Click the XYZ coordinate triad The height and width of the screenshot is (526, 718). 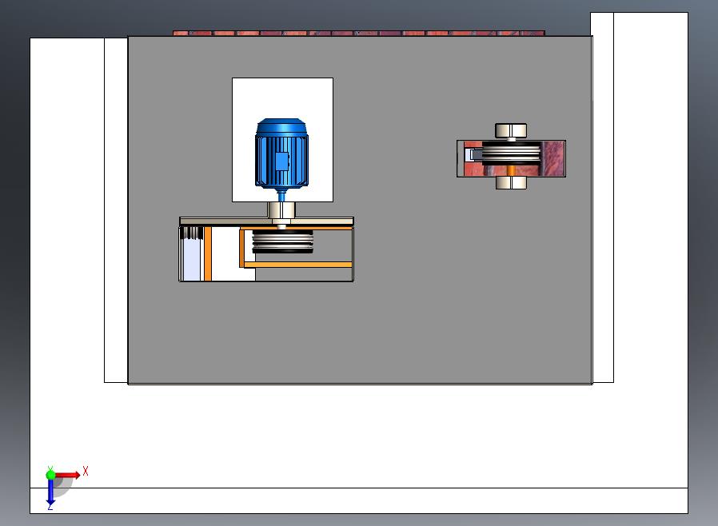click(66, 488)
